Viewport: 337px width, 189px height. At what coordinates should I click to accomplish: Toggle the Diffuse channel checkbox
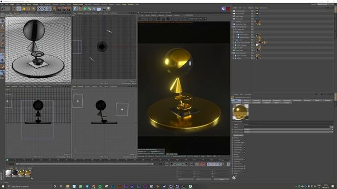point(244,138)
